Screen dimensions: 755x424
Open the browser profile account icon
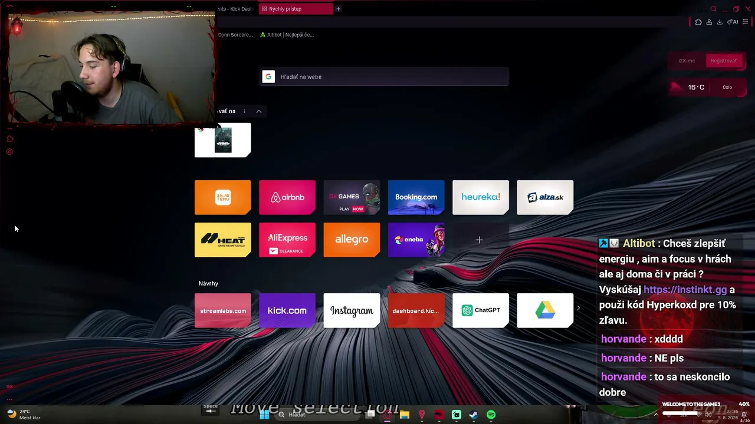click(709, 22)
